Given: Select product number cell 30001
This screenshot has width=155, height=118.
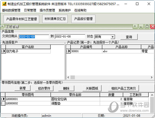Looking at the screenshot, I should click(x=86, y=51).
